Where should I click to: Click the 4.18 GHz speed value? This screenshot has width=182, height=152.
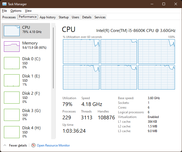(x=92, y=104)
